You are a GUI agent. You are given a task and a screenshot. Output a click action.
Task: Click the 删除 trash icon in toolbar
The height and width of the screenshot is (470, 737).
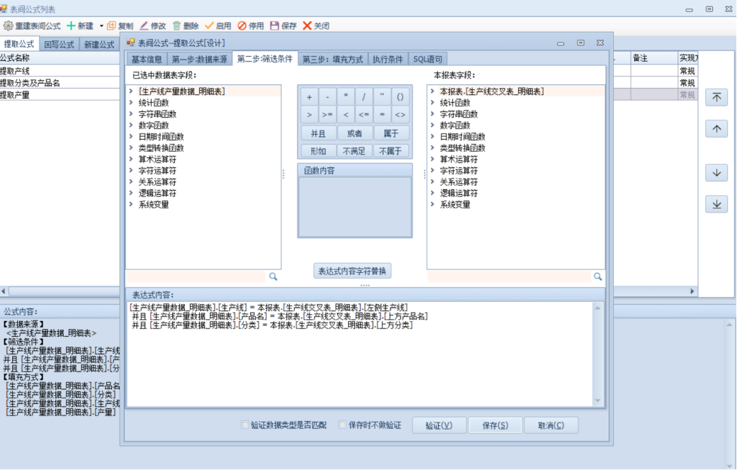coord(176,26)
